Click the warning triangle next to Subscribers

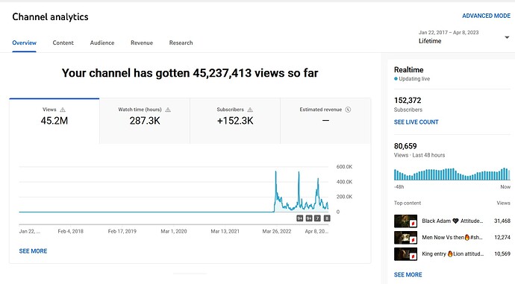pos(250,110)
